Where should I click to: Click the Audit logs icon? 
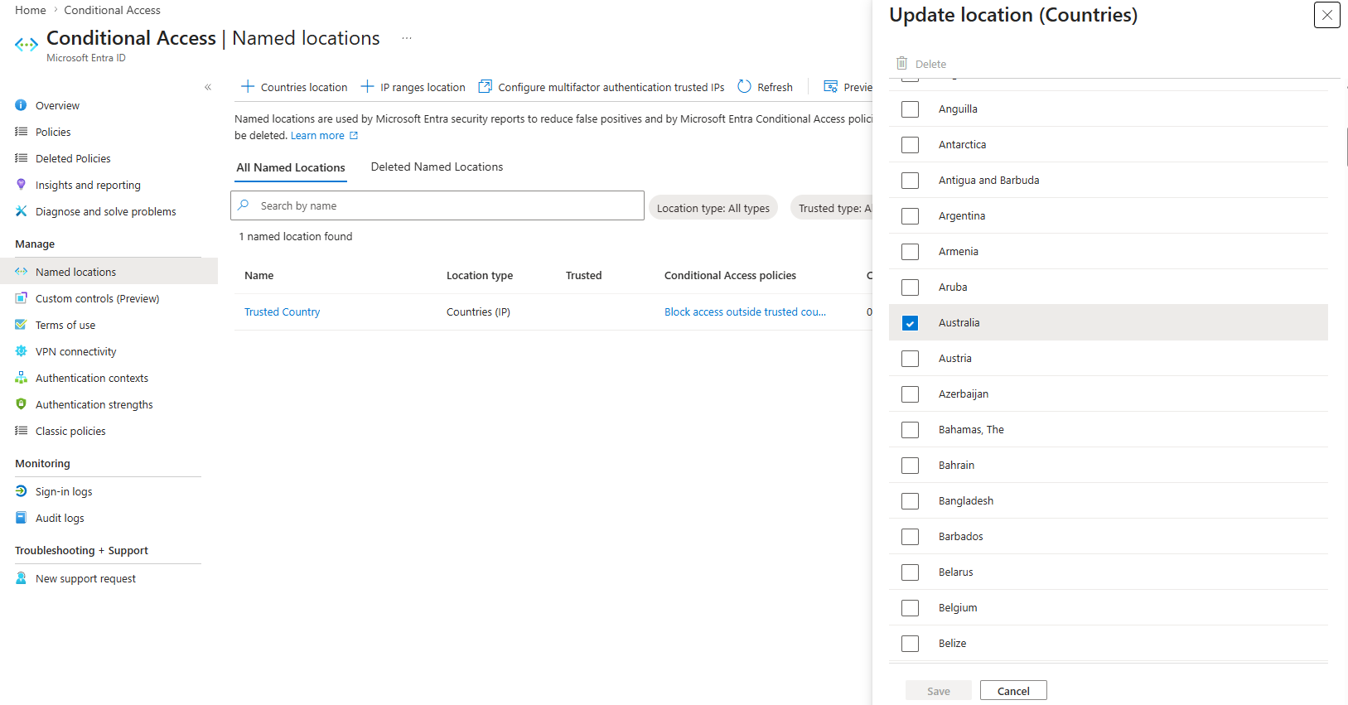click(21, 518)
